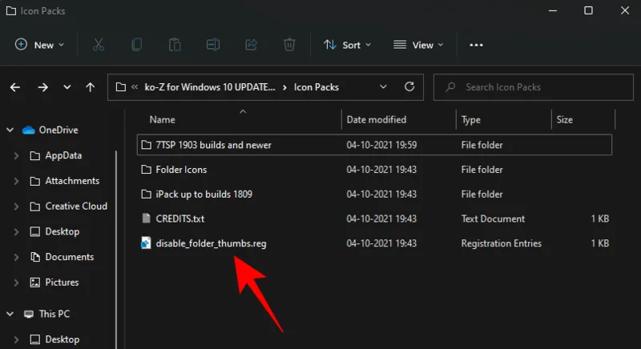Sort by the Type column header

[471, 119]
